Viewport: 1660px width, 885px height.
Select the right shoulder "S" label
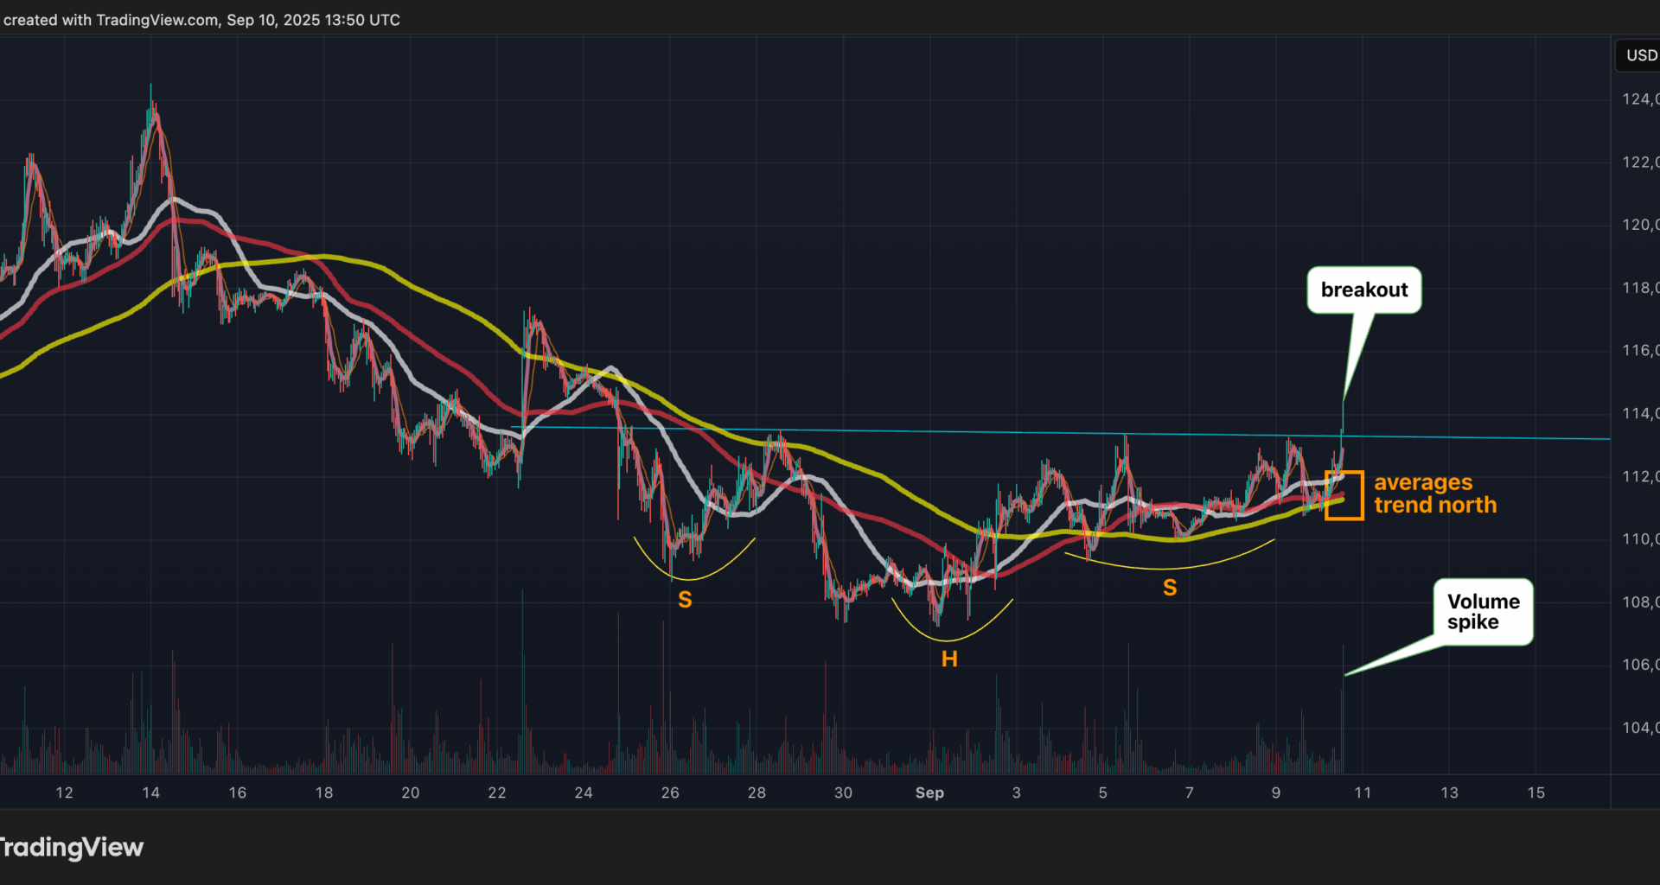(x=1170, y=588)
